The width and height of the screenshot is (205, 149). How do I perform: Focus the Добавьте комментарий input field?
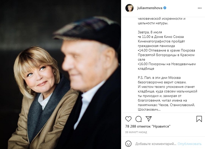[x=156, y=144]
